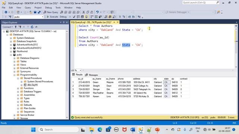
Task: Undo the last edit via toolbar
Action: [97, 12]
